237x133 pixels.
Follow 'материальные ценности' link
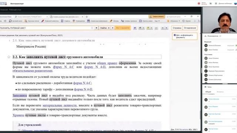coord(60,105)
